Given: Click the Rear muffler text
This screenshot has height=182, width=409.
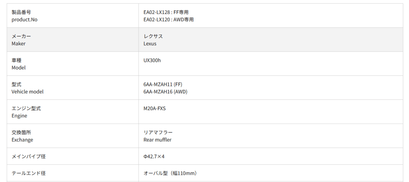Looking at the screenshot, I should click(x=157, y=140).
